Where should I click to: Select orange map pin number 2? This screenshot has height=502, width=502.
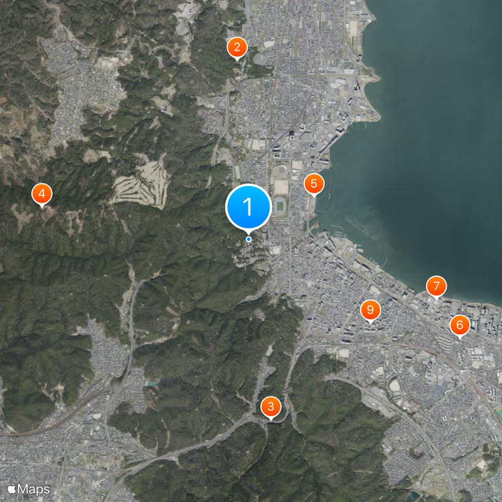pos(237,46)
